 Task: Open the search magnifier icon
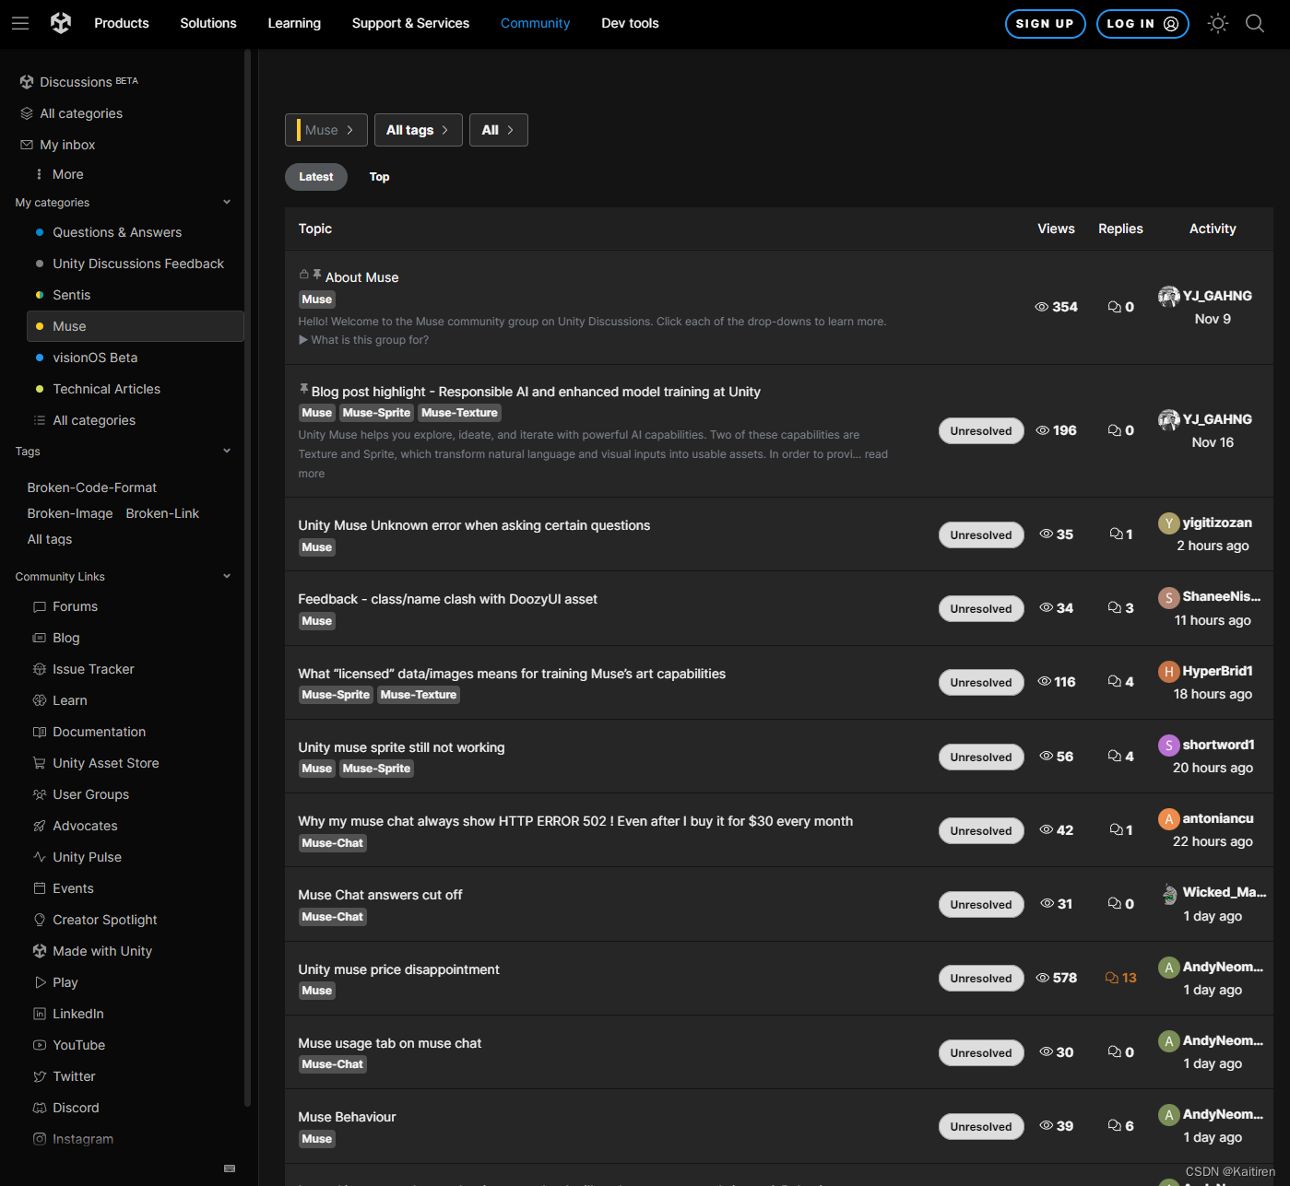click(x=1255, y=23)
